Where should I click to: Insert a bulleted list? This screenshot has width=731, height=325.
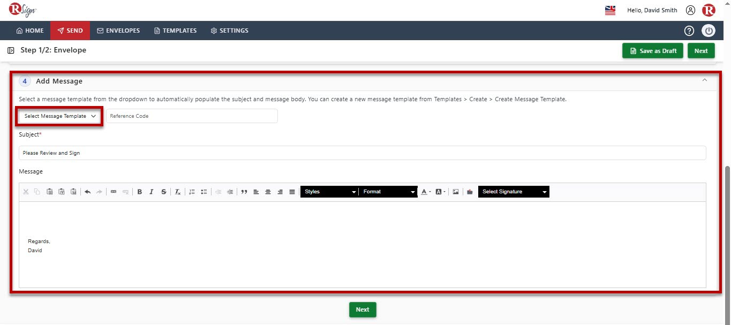pyautogui.click(x=204, y=192)
